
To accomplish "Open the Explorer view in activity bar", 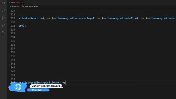I will pyautogui.click(x=3, y=3).
